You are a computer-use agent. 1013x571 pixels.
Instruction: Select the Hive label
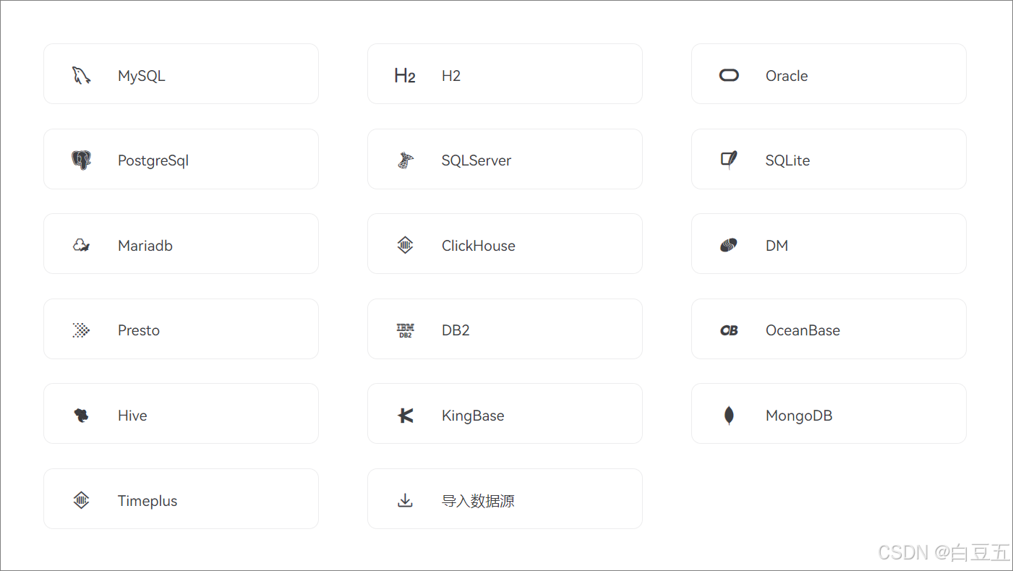132,416
